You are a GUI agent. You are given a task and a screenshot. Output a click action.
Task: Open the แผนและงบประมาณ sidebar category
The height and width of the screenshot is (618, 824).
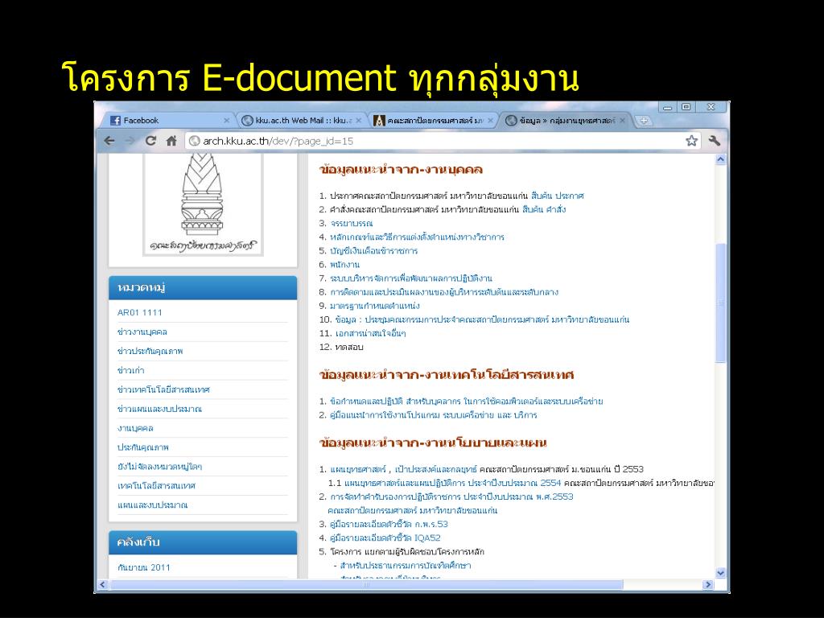pos(152,505)
